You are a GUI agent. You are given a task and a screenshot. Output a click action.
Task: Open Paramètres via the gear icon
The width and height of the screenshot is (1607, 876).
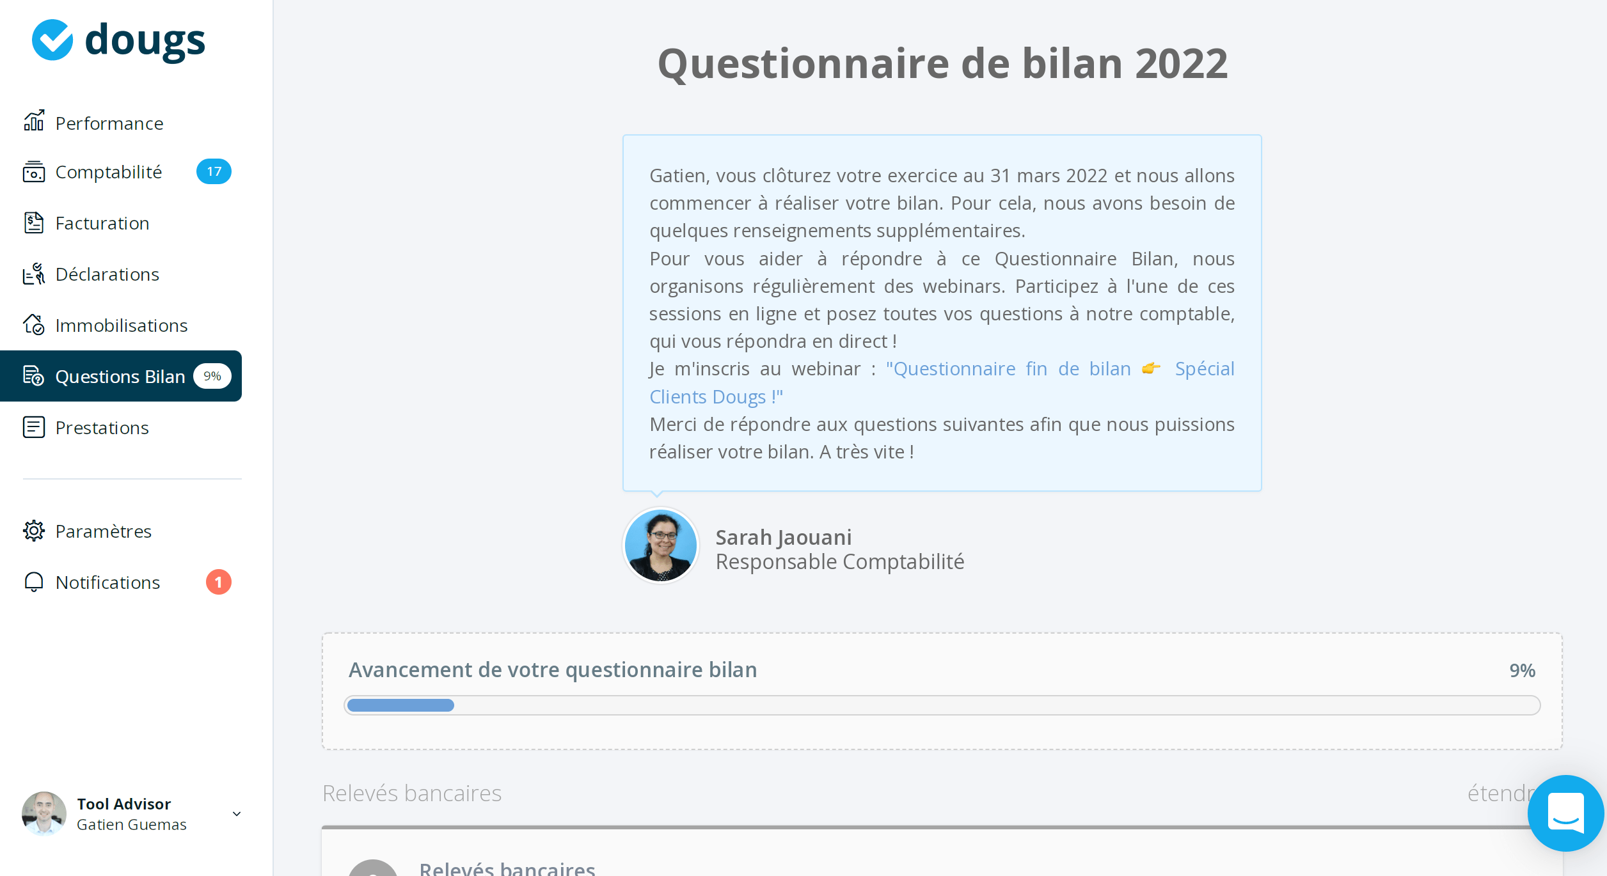pos(34,531)
